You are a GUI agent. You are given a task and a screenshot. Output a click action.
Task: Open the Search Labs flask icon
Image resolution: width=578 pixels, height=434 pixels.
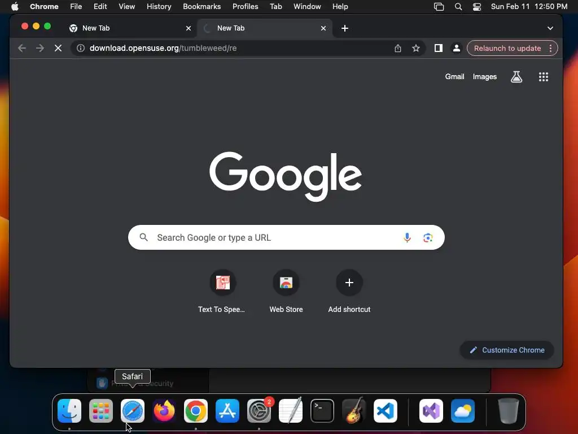(x=516, y=77)
